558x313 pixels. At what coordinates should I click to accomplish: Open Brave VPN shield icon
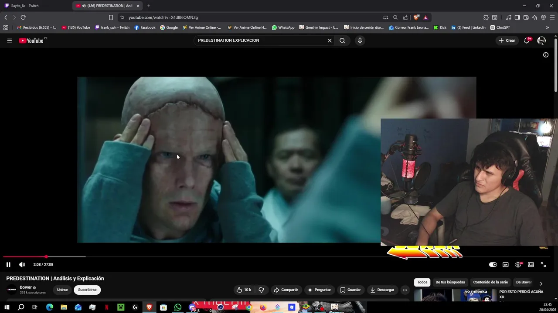543,17
